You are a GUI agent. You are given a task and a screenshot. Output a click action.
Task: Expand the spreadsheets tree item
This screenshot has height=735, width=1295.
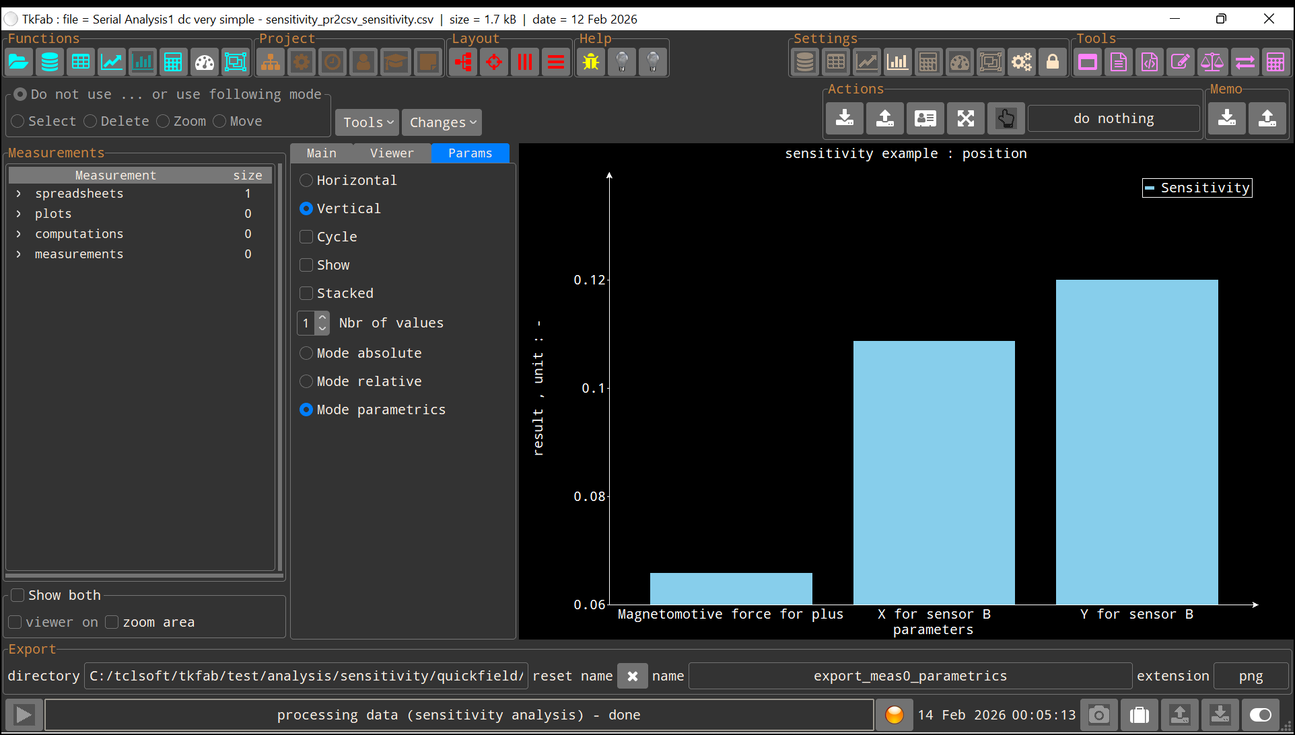[x=19, y=194]
